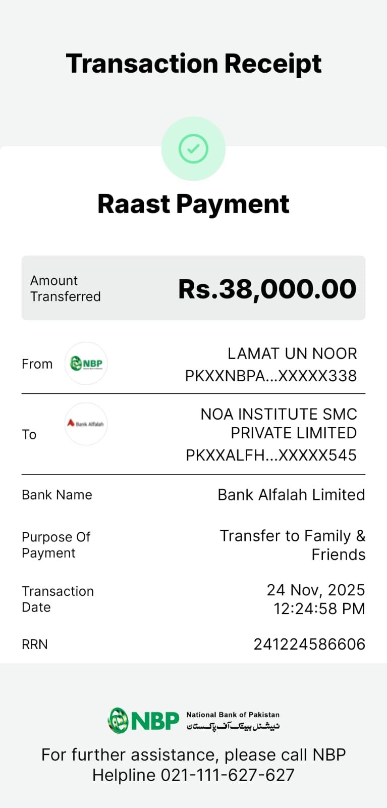This screenshot has height=808, width=387.
Task: Click the Bank Alfalah Limited value
Action: [291, 494]
